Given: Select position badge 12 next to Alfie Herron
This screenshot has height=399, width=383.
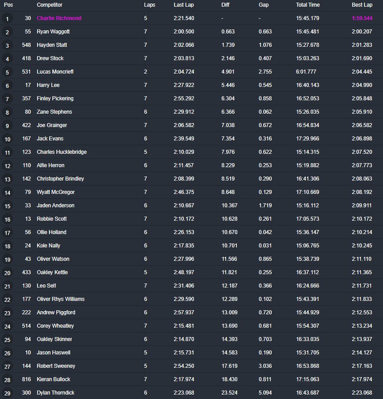Looking at the screenshot, I should coord(7,166).
